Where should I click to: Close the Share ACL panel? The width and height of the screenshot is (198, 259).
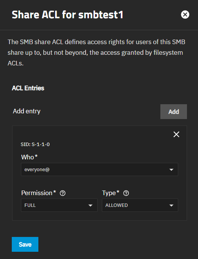click(x=185, y=14)
